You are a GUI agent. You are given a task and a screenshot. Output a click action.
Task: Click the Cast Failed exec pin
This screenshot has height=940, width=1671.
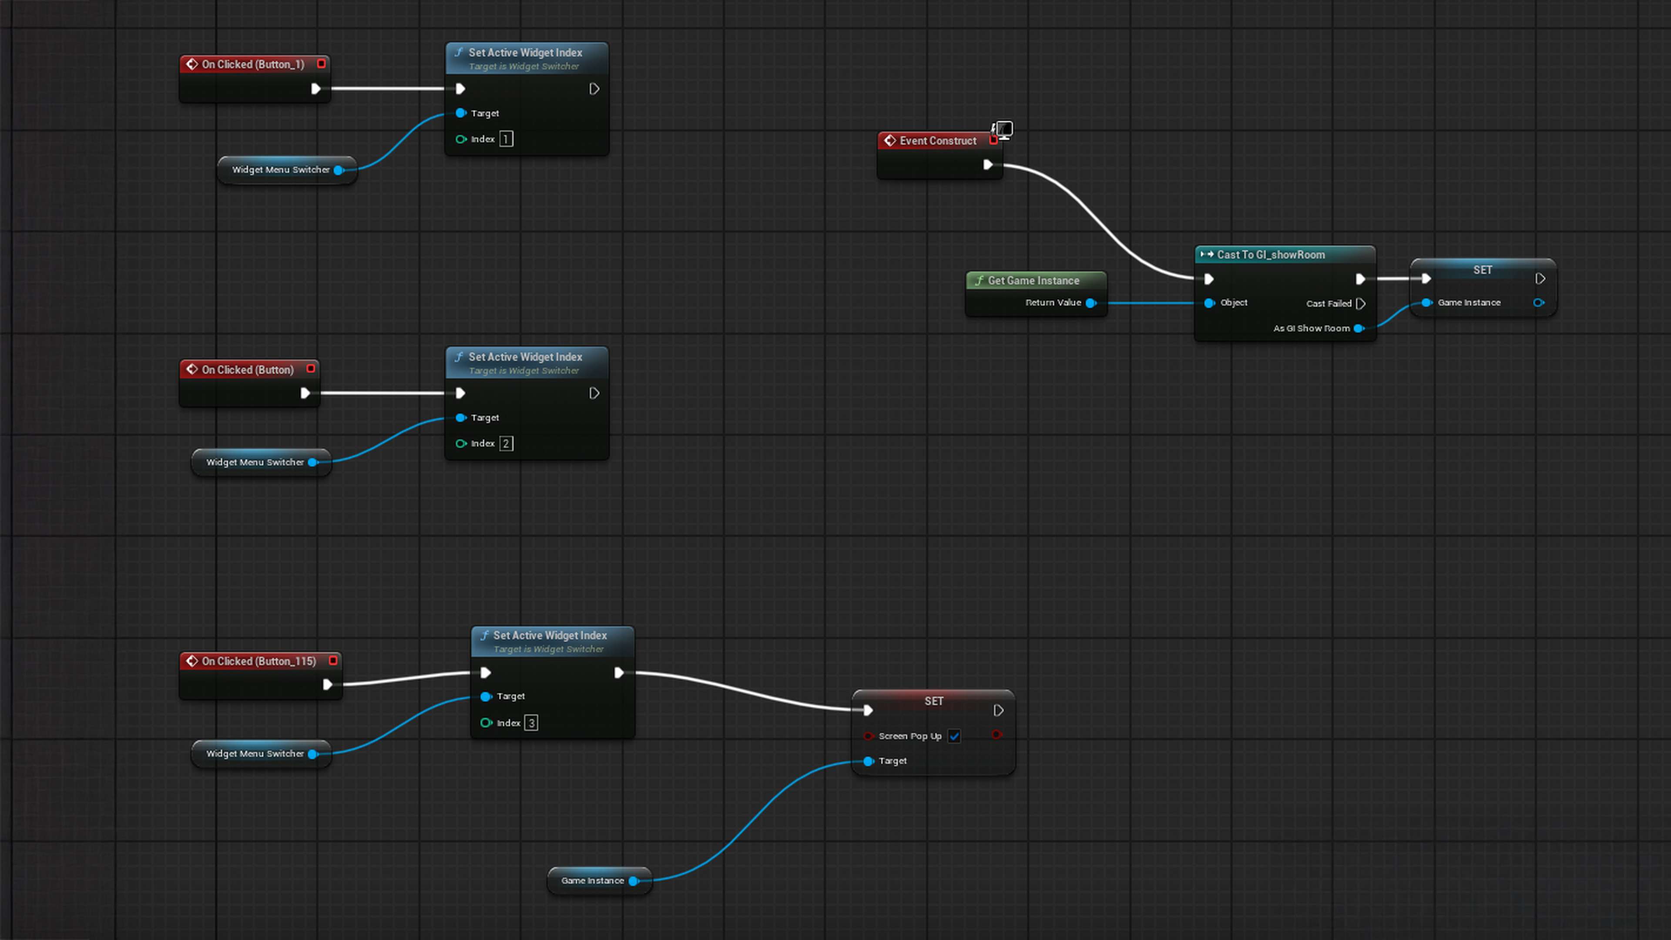(x=1361, y=304)
